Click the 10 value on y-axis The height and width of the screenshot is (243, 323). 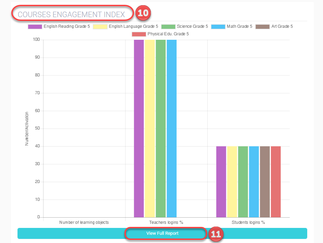click(x=37, y=199)
